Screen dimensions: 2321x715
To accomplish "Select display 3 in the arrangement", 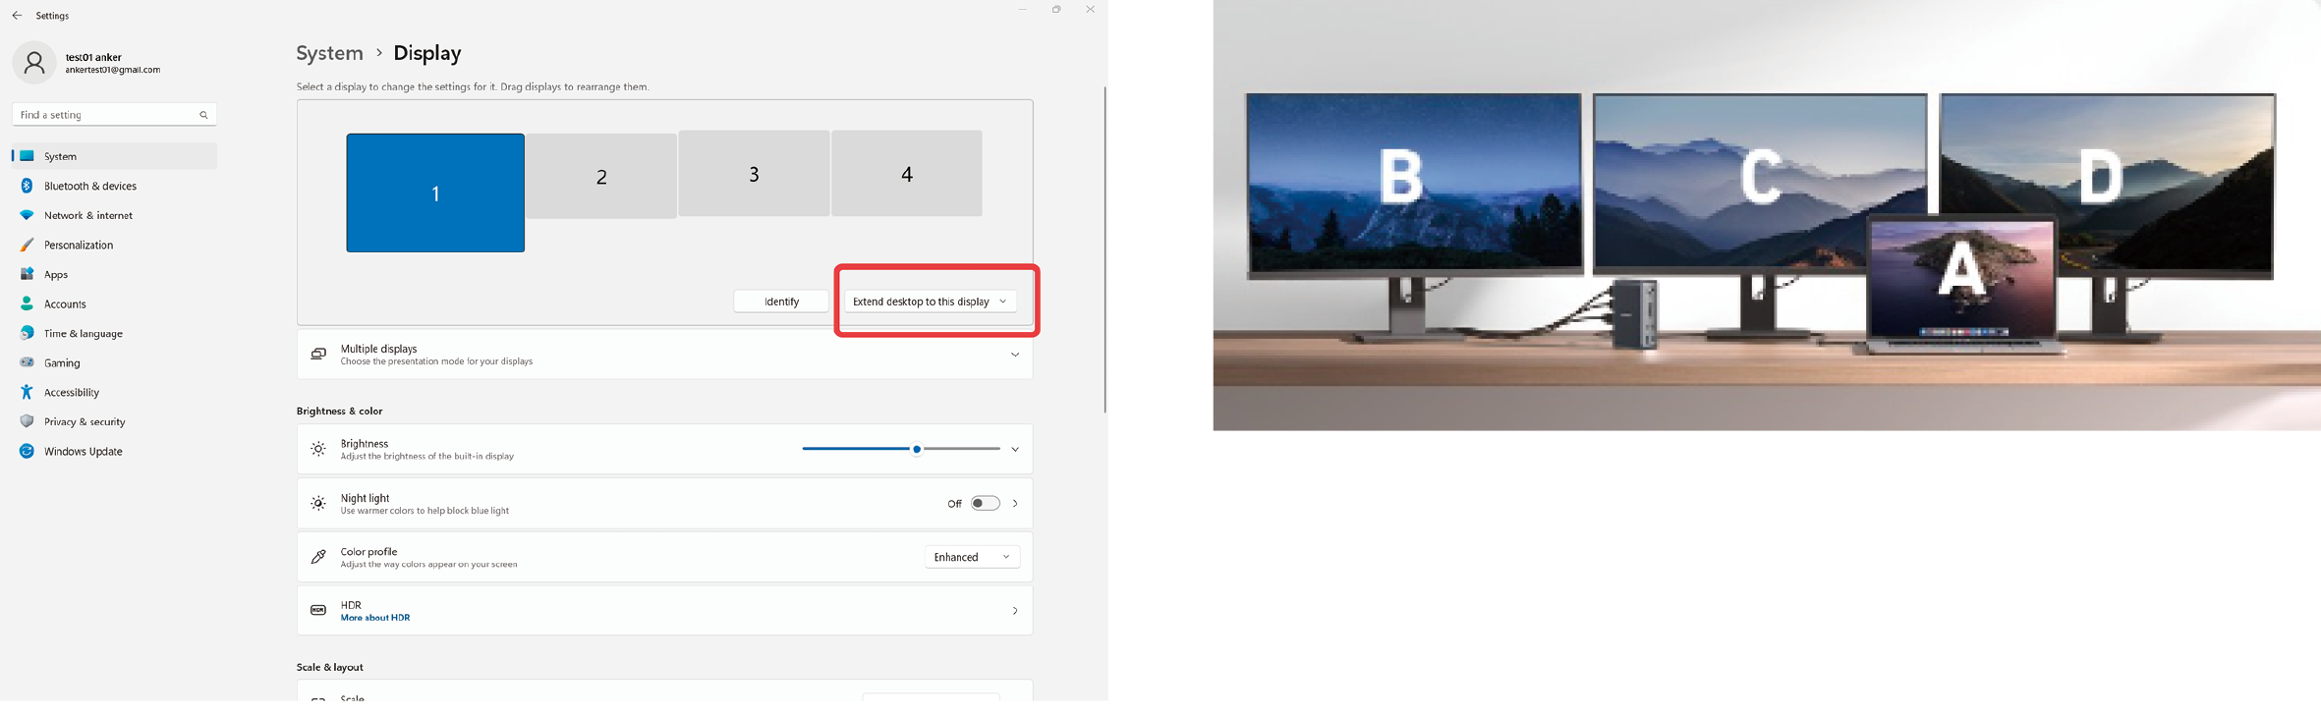I will click(754, 174).
